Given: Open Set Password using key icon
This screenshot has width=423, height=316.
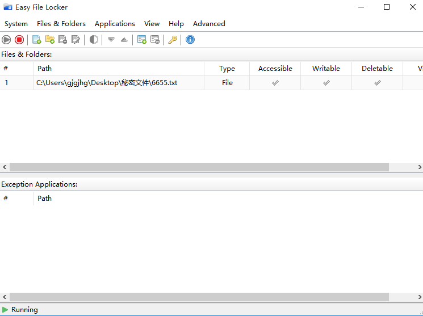Looking at the screenshot, I should point(173,40).
